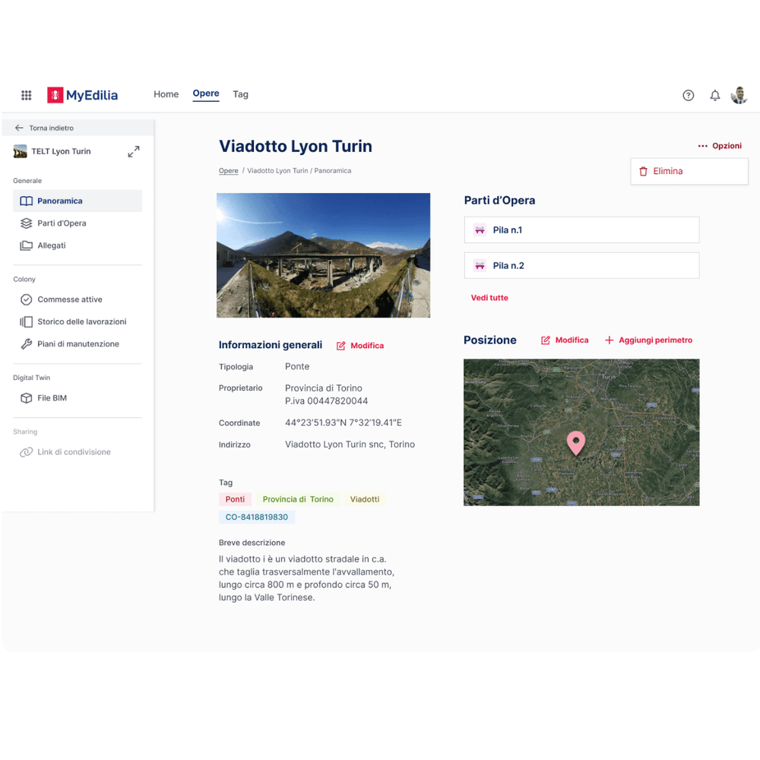Image resolution: width=760 pixels, height=760 pixels.
Task: Switch to the Home tab
Action: point(166,94)
